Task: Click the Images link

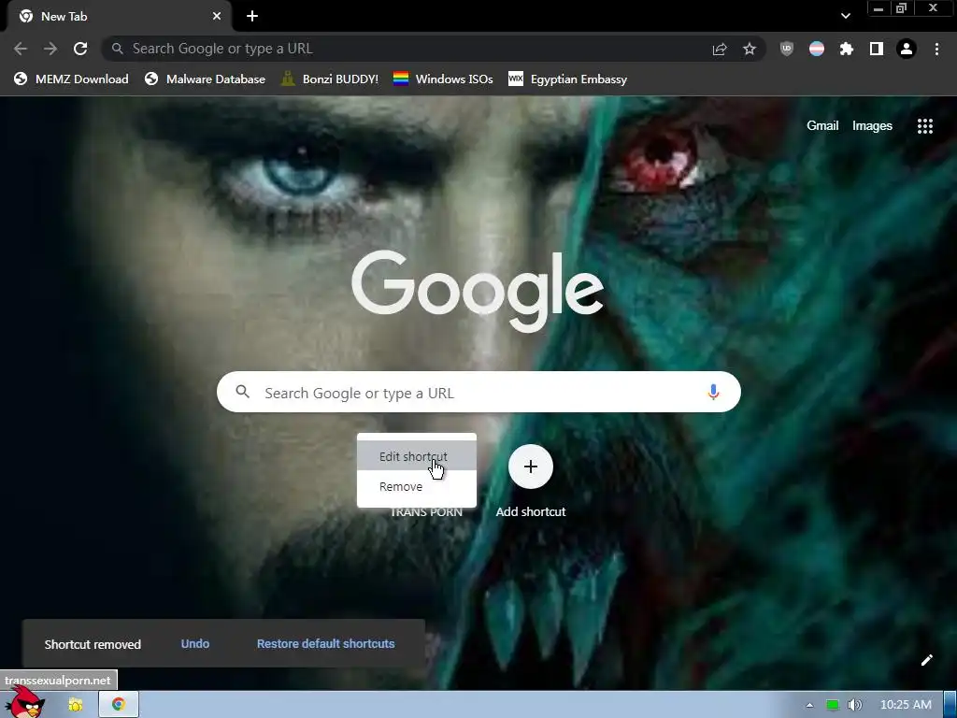Action: pyautogui.click(x=872, y=126)
